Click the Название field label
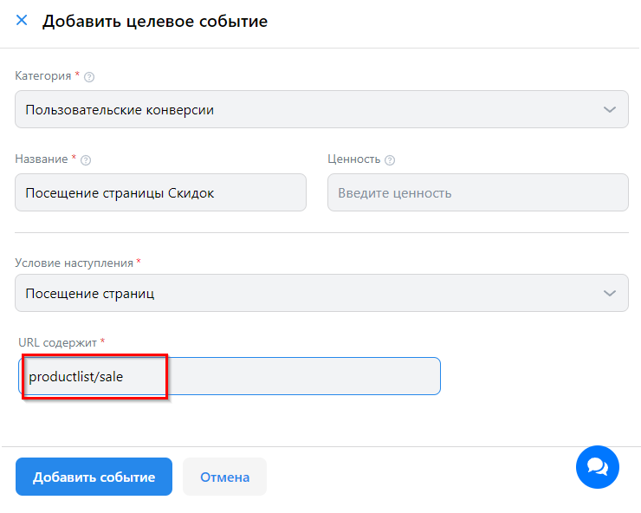Image resolution: width=641 pixels, height=513 pixels. pos(42,159)
